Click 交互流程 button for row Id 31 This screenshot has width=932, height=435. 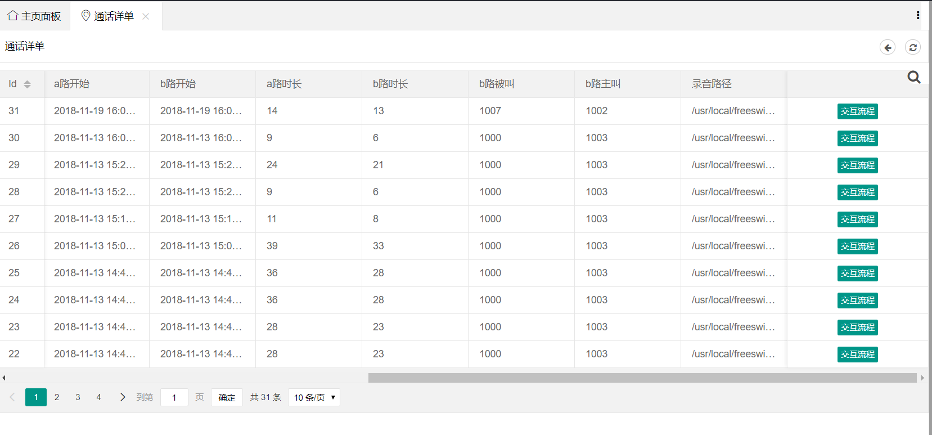857,111
